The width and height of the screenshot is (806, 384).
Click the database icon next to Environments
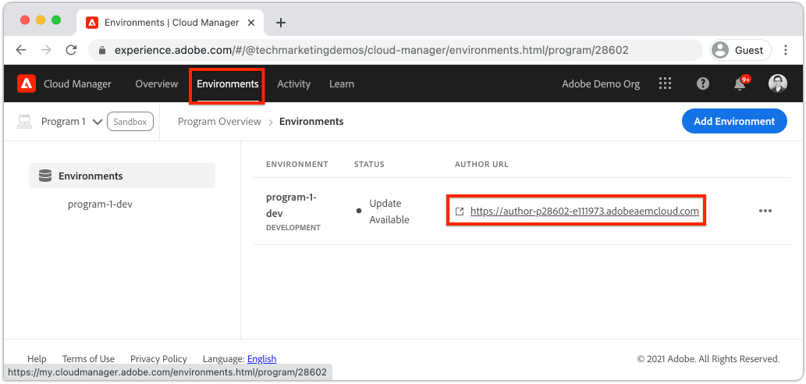pos(45,176)
